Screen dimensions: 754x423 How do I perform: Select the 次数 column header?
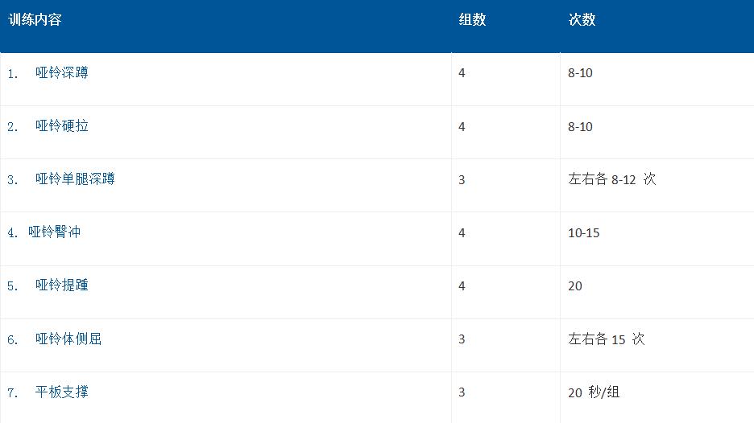tap(582, 20)
